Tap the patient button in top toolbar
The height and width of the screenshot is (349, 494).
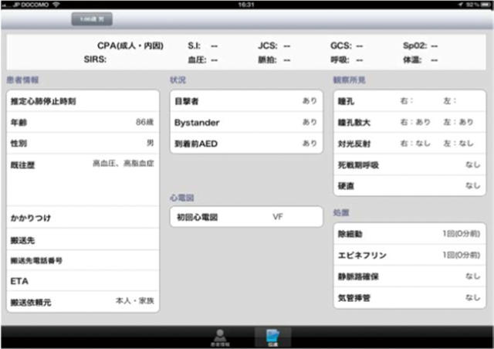pos(93,19)
